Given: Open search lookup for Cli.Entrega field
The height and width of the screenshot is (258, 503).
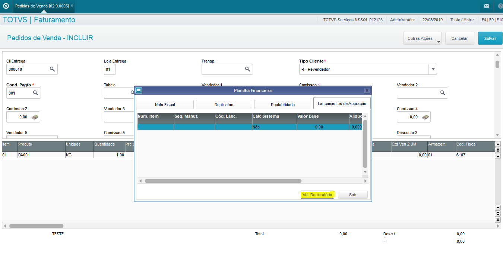Looking at the screenshot, I should pos(52,69).
